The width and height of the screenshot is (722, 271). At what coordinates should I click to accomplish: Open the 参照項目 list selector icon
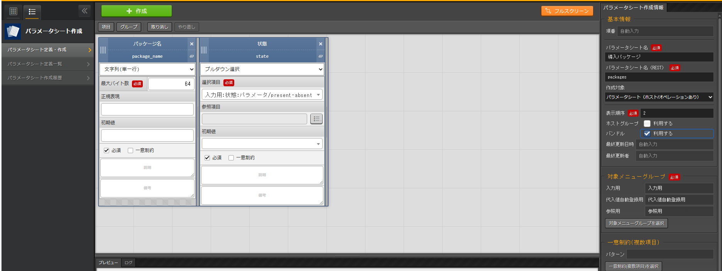[316, 119]
